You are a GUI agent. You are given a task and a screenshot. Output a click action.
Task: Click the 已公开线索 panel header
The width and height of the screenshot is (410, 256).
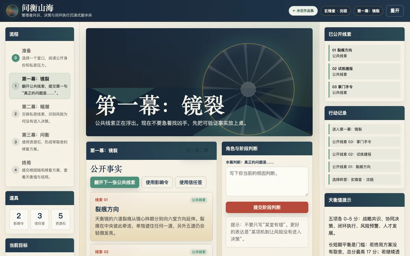pyautogui.click(x=364, y=34)
